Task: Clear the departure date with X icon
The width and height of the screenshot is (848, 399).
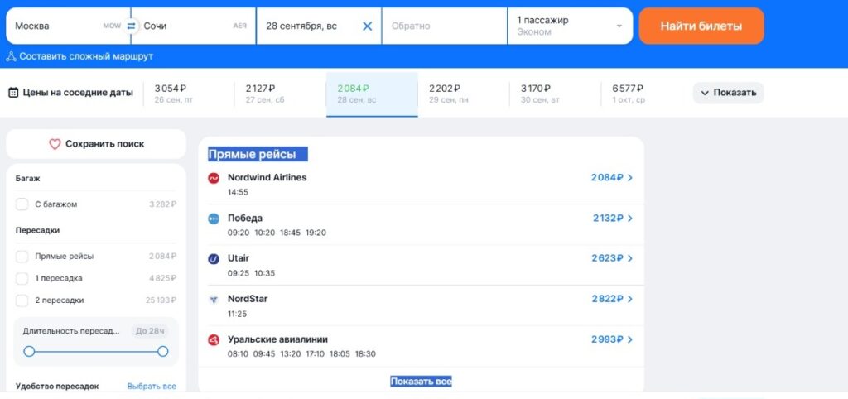Action: coord(367,26)
